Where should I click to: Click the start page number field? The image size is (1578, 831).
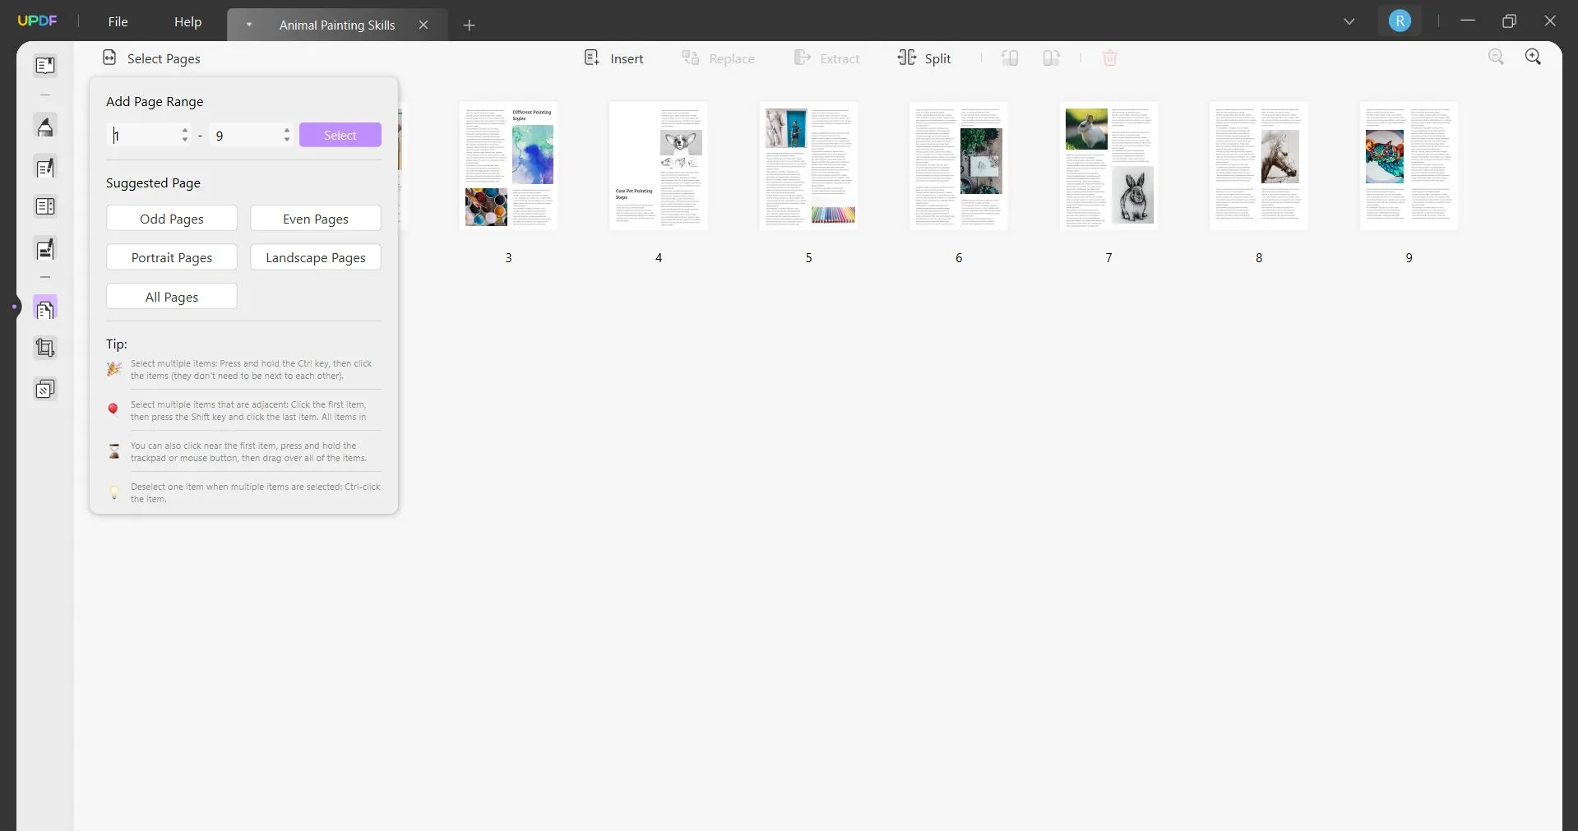(144, 135)
